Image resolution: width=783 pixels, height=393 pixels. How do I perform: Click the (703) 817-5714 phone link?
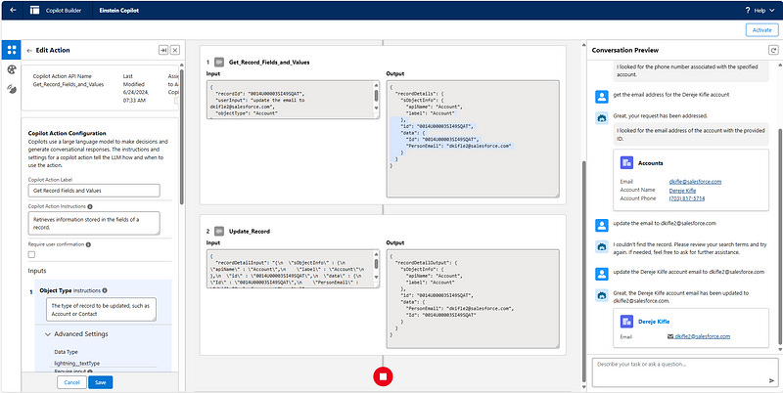click(687, 198)
